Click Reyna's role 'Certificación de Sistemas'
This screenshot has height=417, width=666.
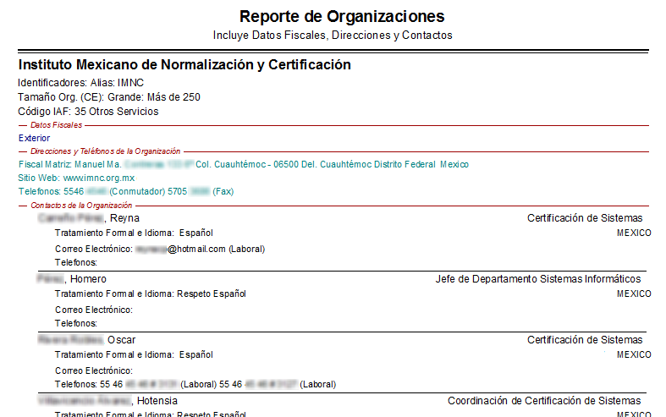(x=585, y=218)
